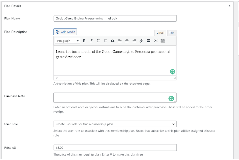Click into the Plan Name field

115,19
